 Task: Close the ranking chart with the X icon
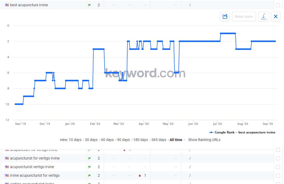[x=276, y=16]
